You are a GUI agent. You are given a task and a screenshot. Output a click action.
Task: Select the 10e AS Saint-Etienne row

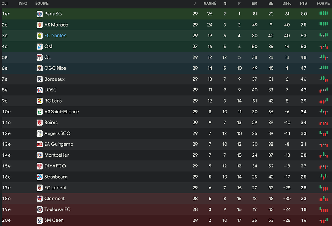[x=167, y=112]
